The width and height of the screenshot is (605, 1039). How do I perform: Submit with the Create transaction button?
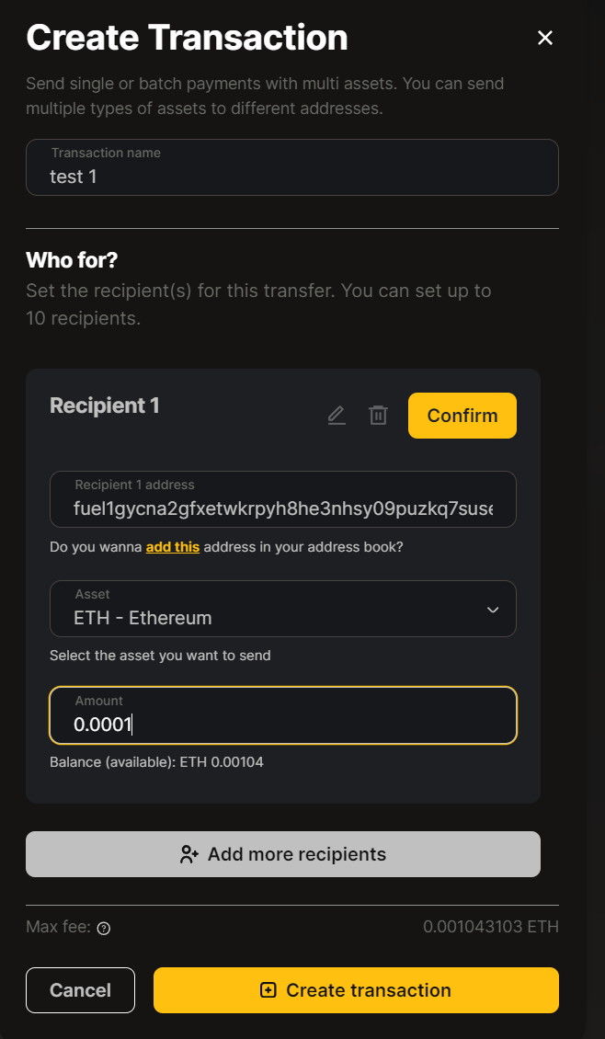(x=356, y=990)
